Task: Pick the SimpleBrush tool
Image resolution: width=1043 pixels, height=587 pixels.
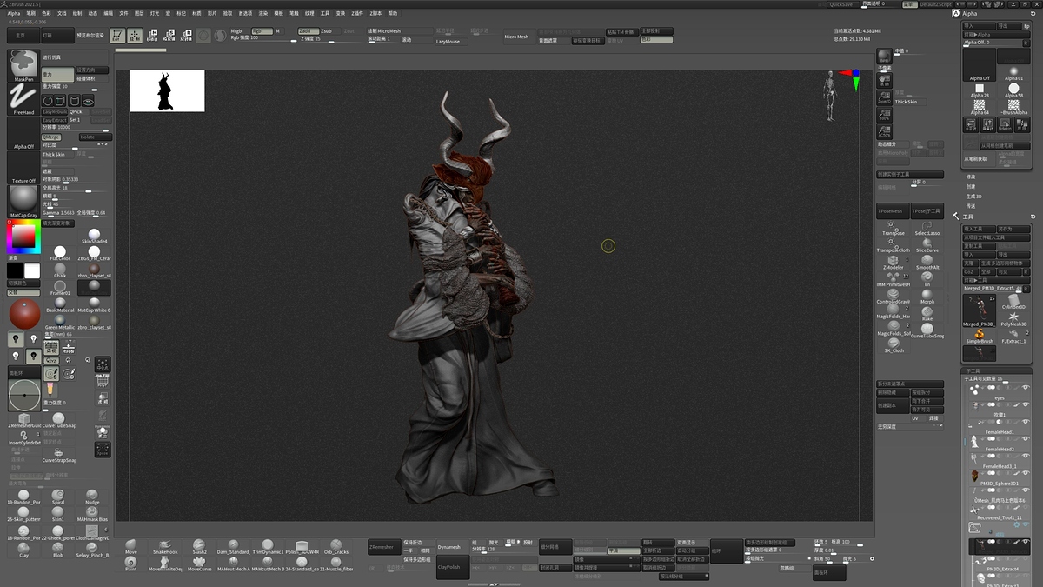Action: 980,336
